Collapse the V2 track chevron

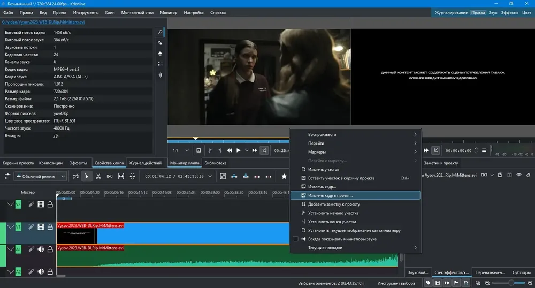click(10, 204)
